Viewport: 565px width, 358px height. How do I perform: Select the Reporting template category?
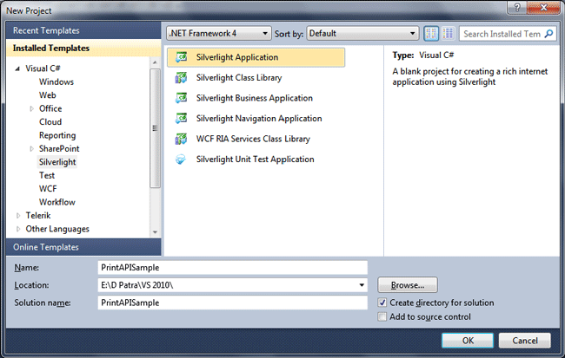click(x=57, y=135)
